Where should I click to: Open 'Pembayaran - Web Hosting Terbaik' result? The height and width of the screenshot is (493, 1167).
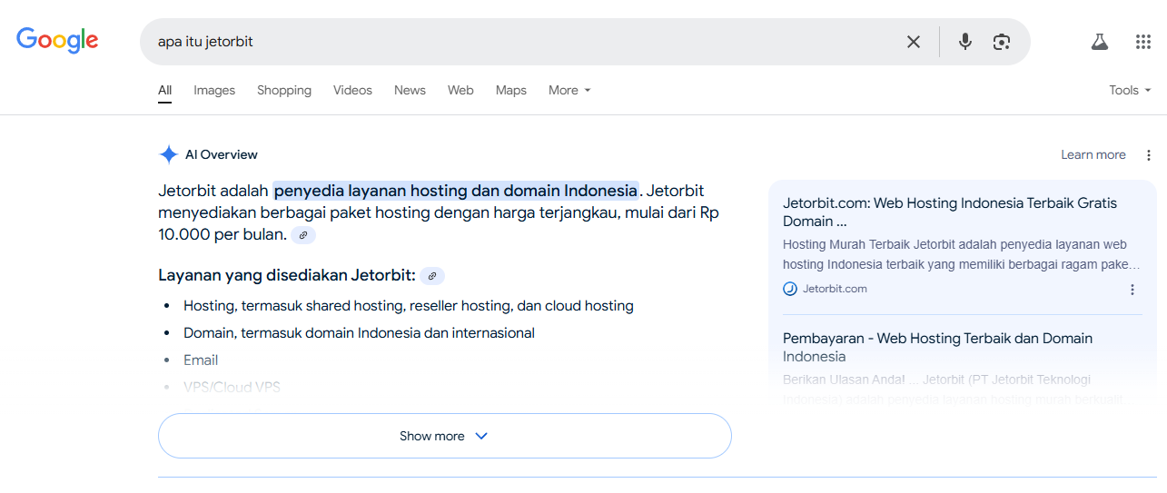tap(937, 348)
